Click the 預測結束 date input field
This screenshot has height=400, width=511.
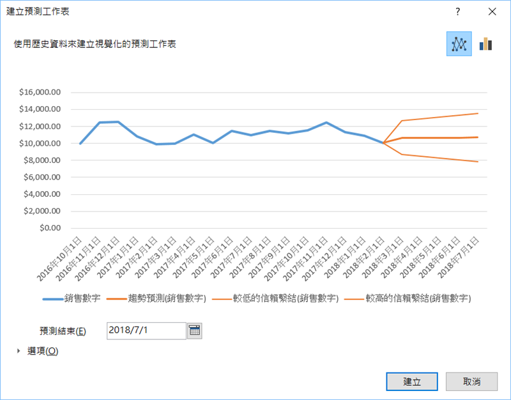pos(146,330)
